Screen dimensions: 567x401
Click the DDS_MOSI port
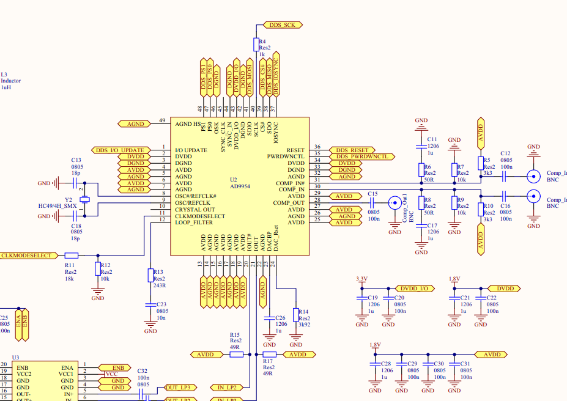pyautogui.click(x=250, y=77)
